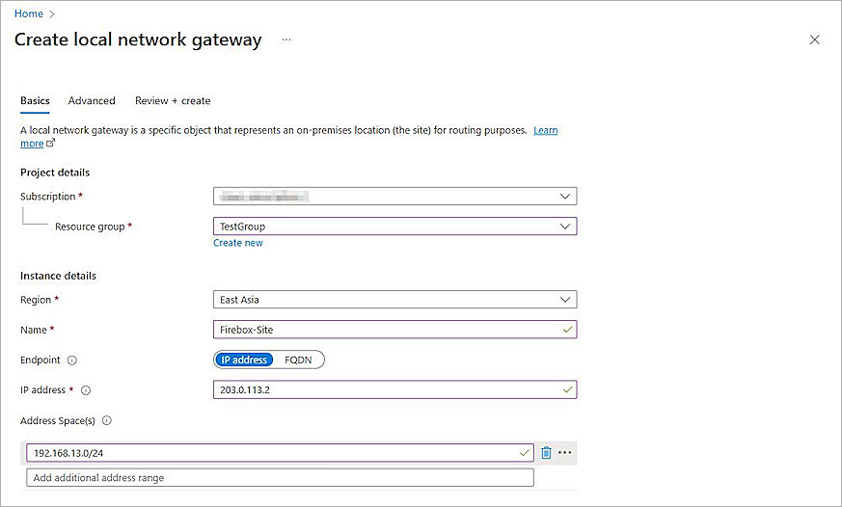Click the Create new resource group link
The width and height of the screenshot is (842, 507).
(238, 243)
